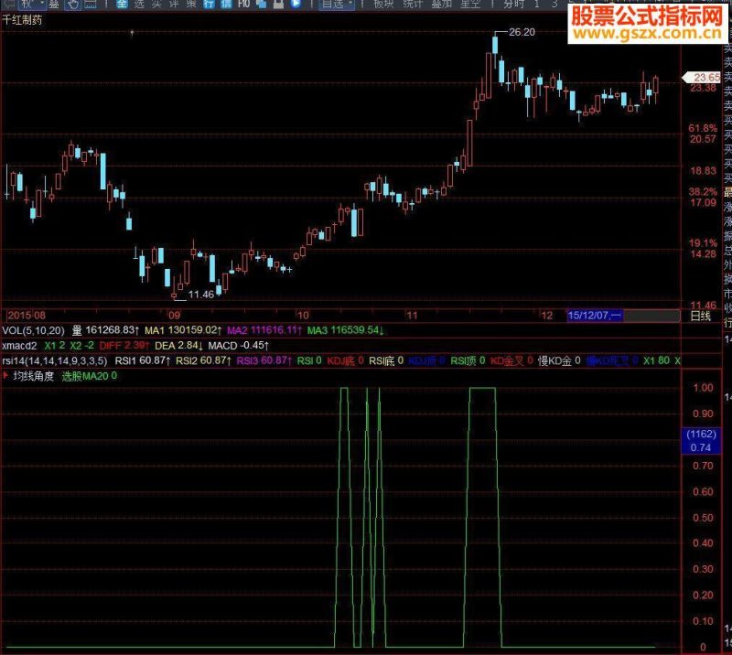Open the 板块 menu item

(383, 5)
